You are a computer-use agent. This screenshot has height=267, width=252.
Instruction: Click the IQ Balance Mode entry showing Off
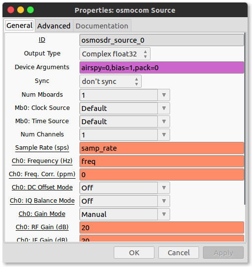point(119,201)
